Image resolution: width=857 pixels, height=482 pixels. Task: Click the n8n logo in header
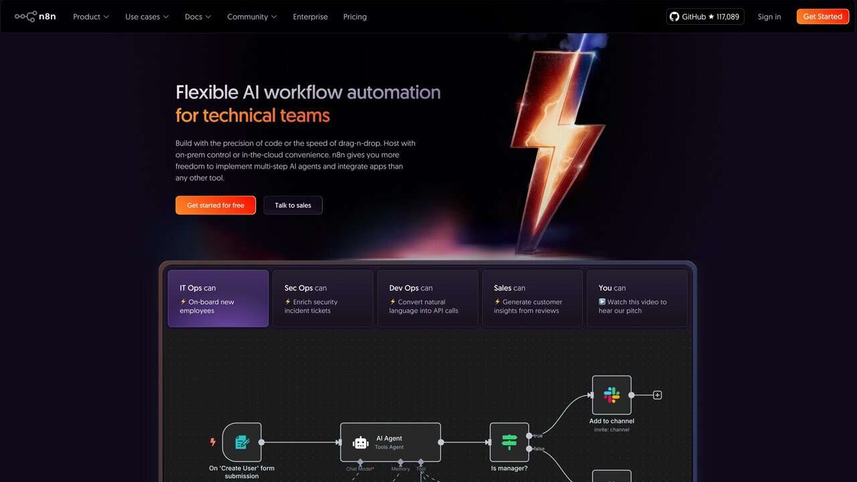35,17
